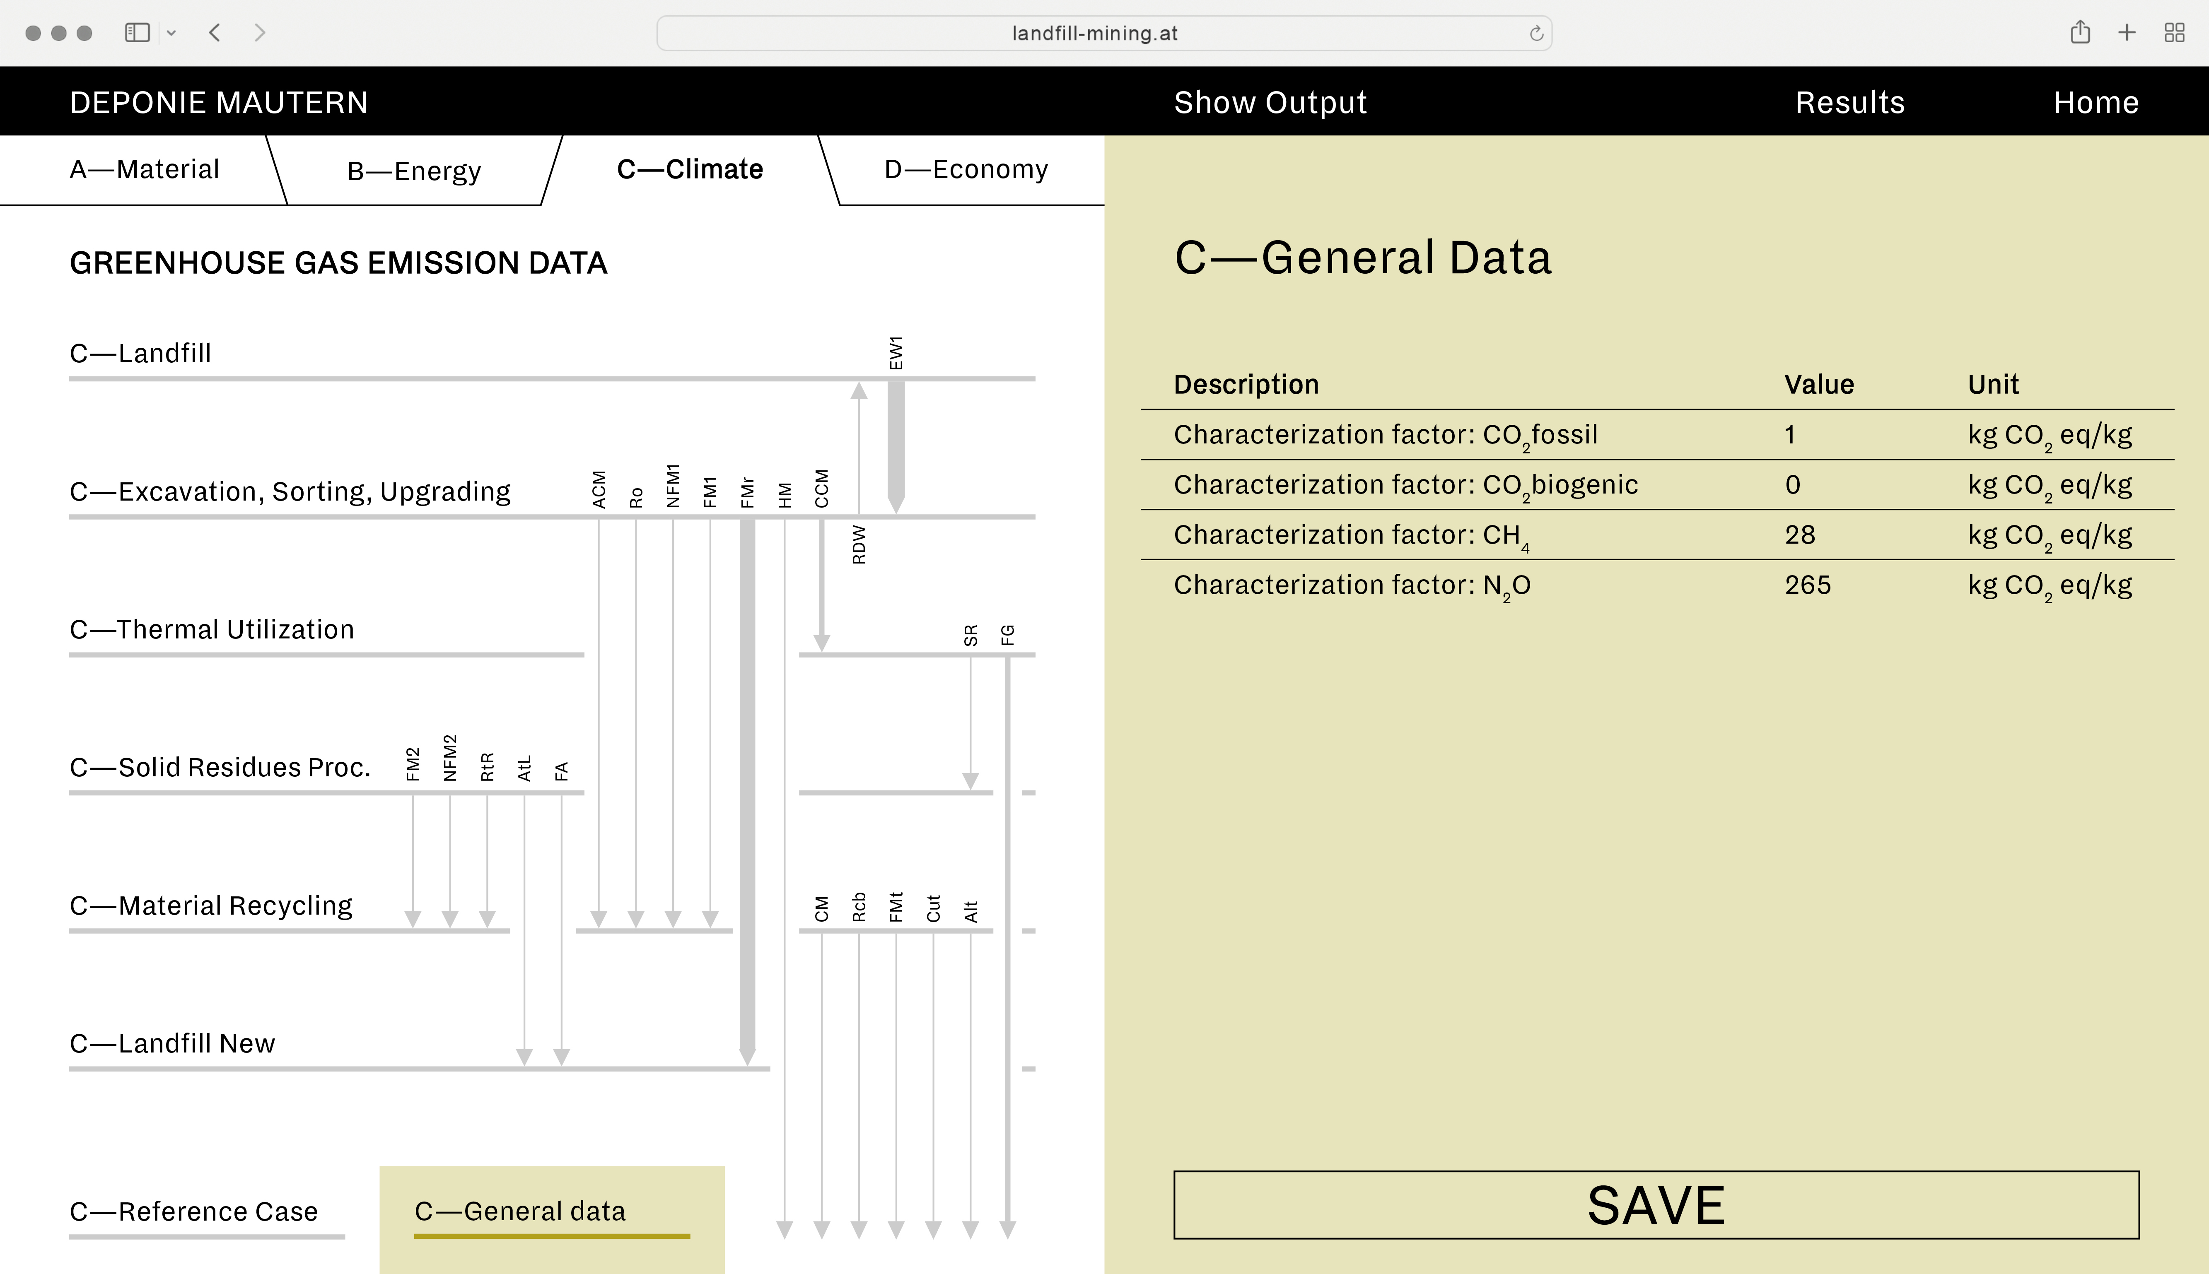Select the ACM flow label
2209x1274 pixels.
pos(599,489)
